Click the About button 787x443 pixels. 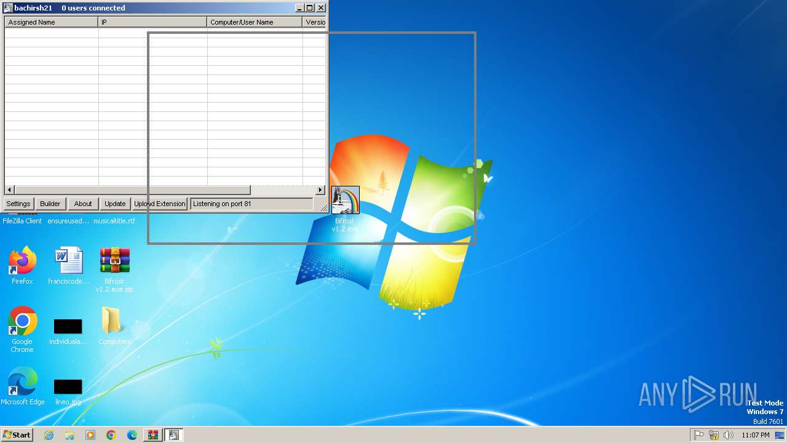coord(83,204)
